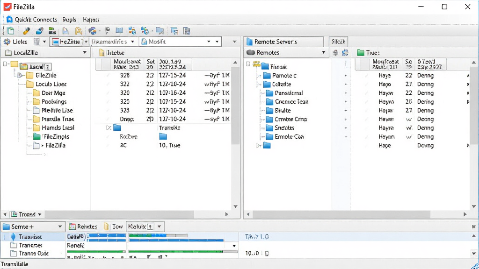Collapse the Finost remote tree node

tap(248, 64)
